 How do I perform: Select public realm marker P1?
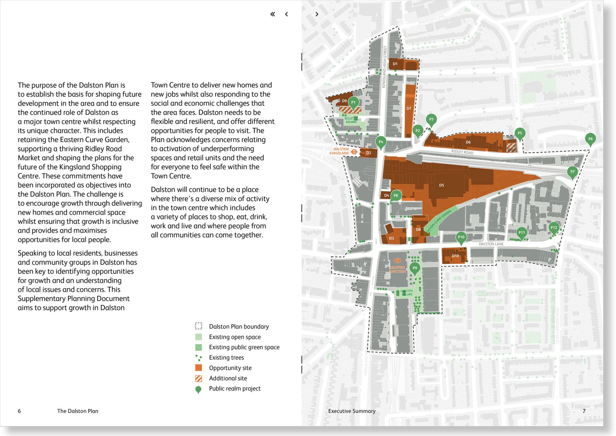pyautogui.click(x=353, y=102)
